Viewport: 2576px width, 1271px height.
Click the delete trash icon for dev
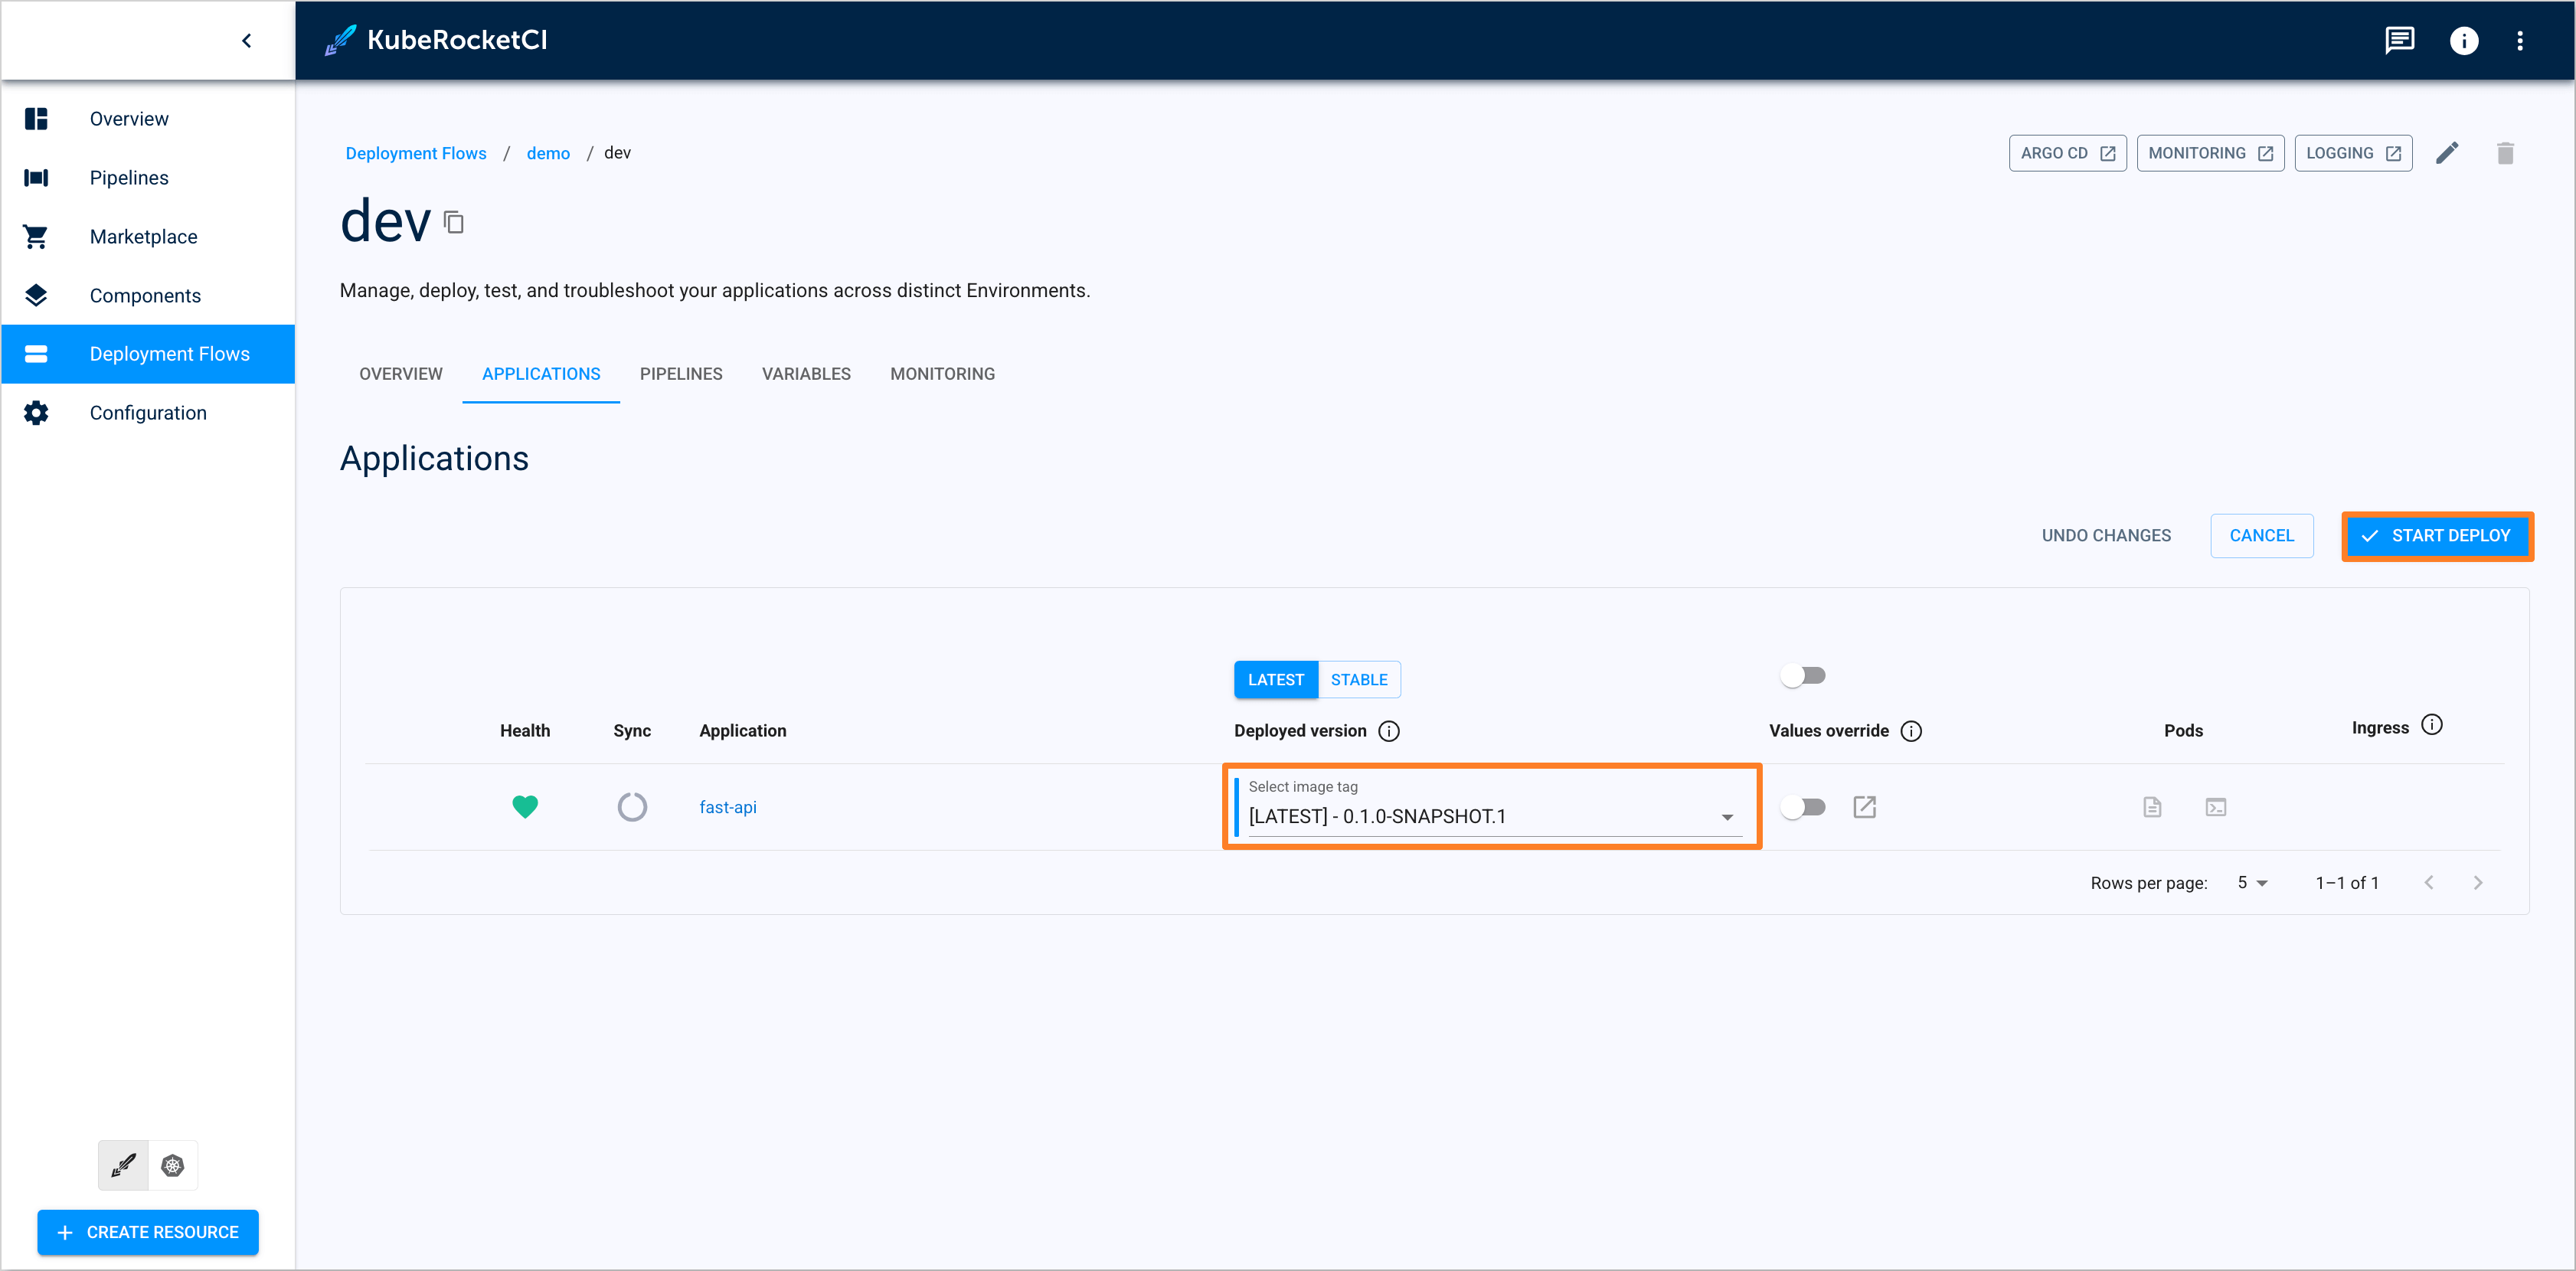[2504, 152]
